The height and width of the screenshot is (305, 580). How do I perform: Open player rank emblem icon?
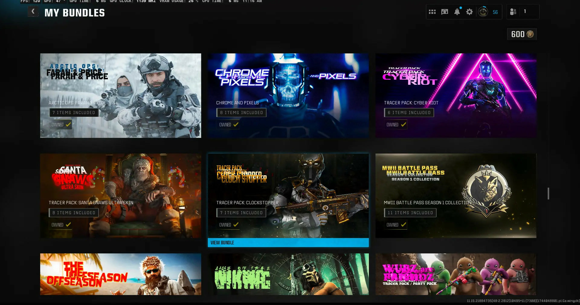(483, 12)
